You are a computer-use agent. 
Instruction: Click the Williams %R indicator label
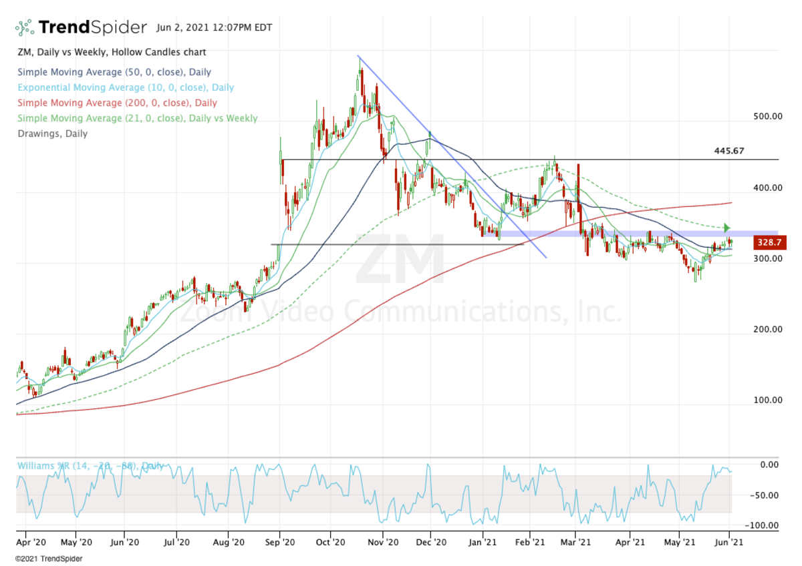(90, 467)
